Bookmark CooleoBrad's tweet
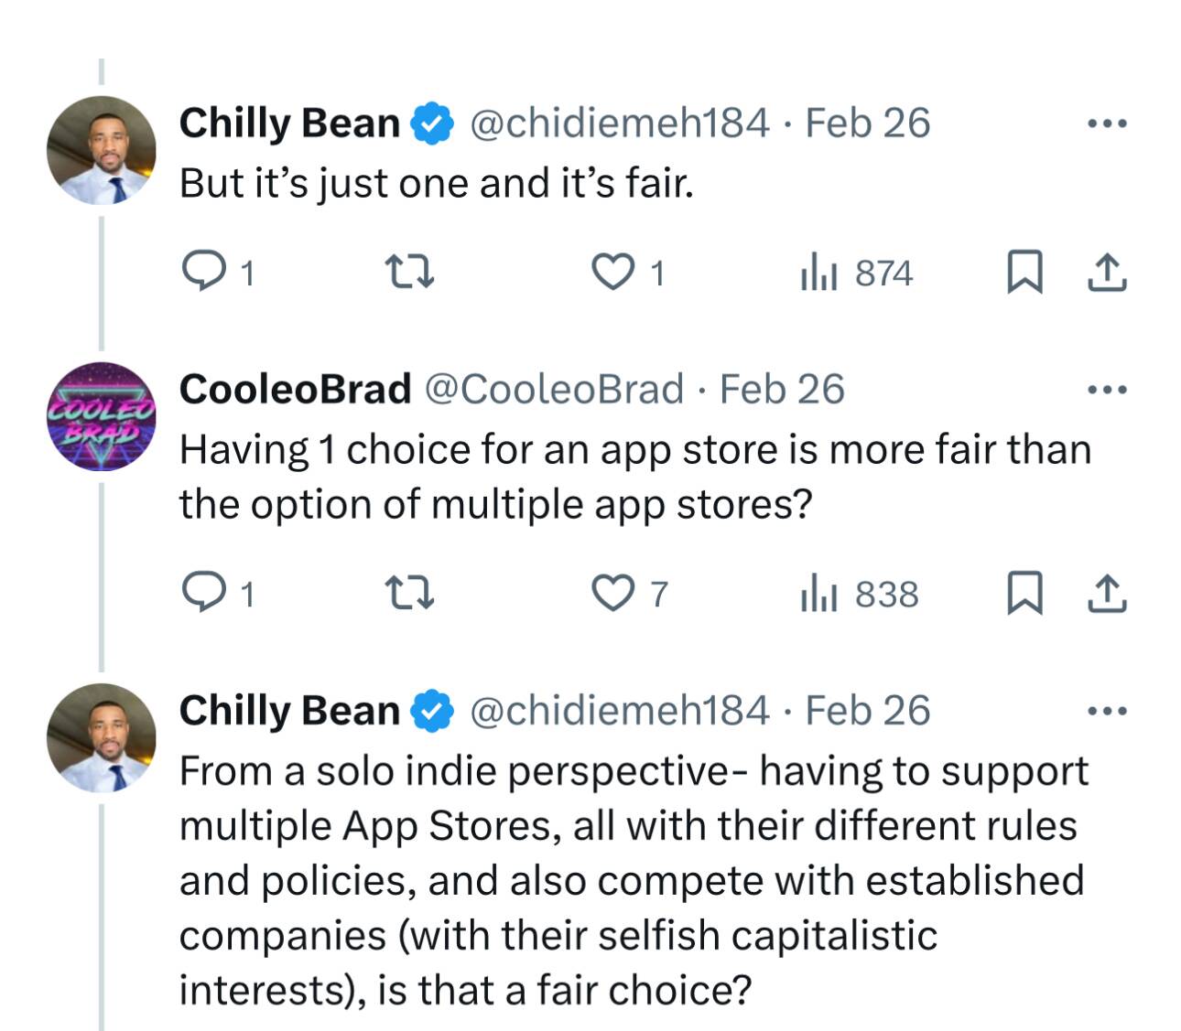This screenshot has width=1181, height=1031. pyautogui.click(x=1024, y=593)
